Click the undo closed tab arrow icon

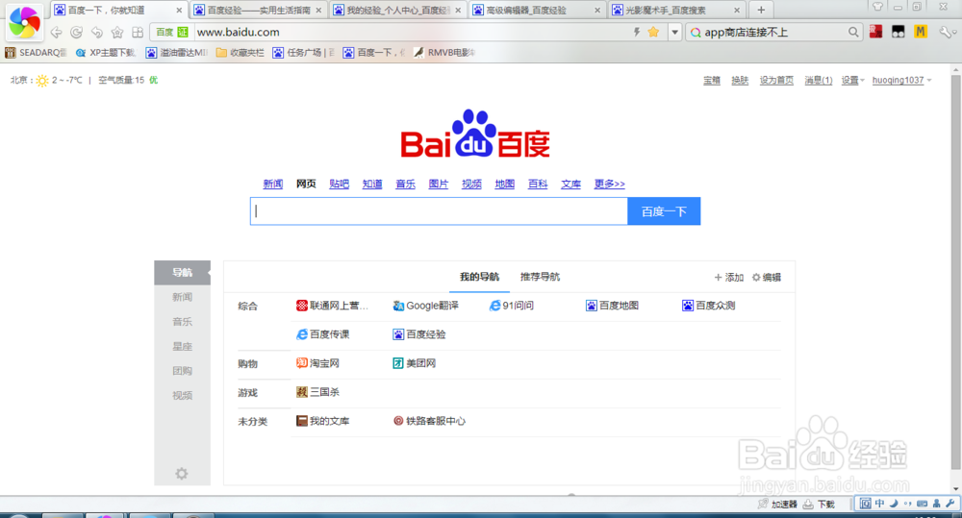[97, 33]
